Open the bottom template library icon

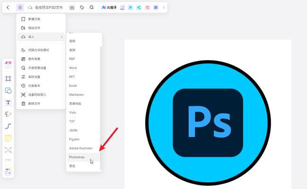point(8,171)
